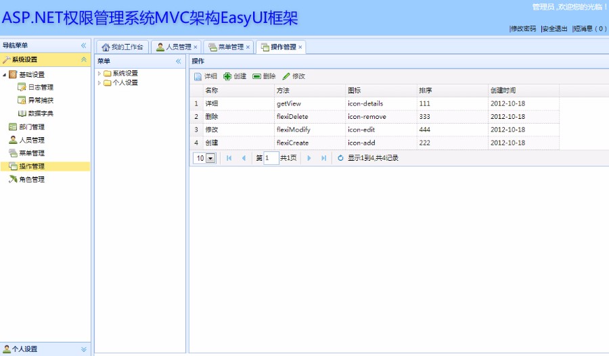Expand 系统设置 node in 菜单 tree
This screenshot has width=609, height=356.
point(99,73)
